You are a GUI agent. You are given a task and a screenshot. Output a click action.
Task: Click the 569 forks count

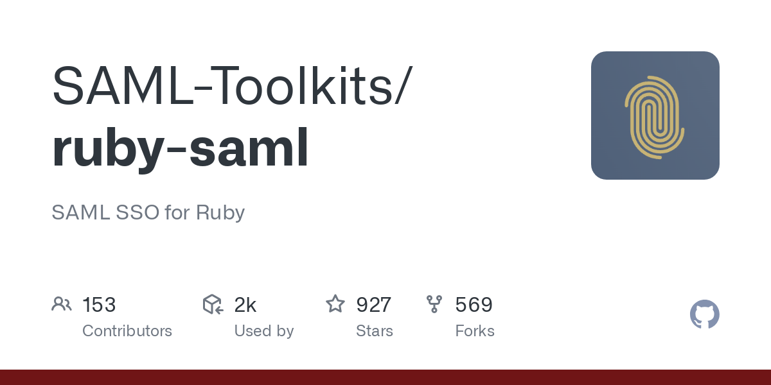(x=474, y=305)
